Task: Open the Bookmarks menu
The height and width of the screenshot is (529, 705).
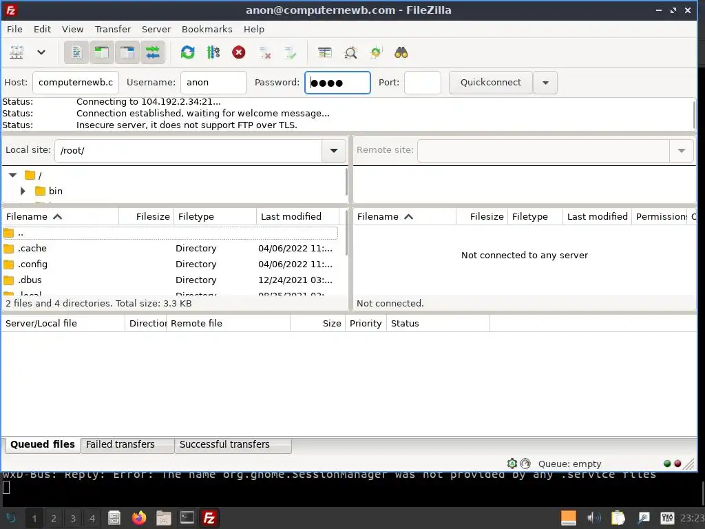Action: click(x=207, y=29)
